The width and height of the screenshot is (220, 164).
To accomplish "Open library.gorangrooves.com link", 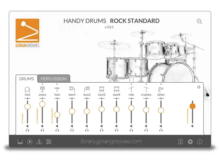I will [x=111, y=141].
